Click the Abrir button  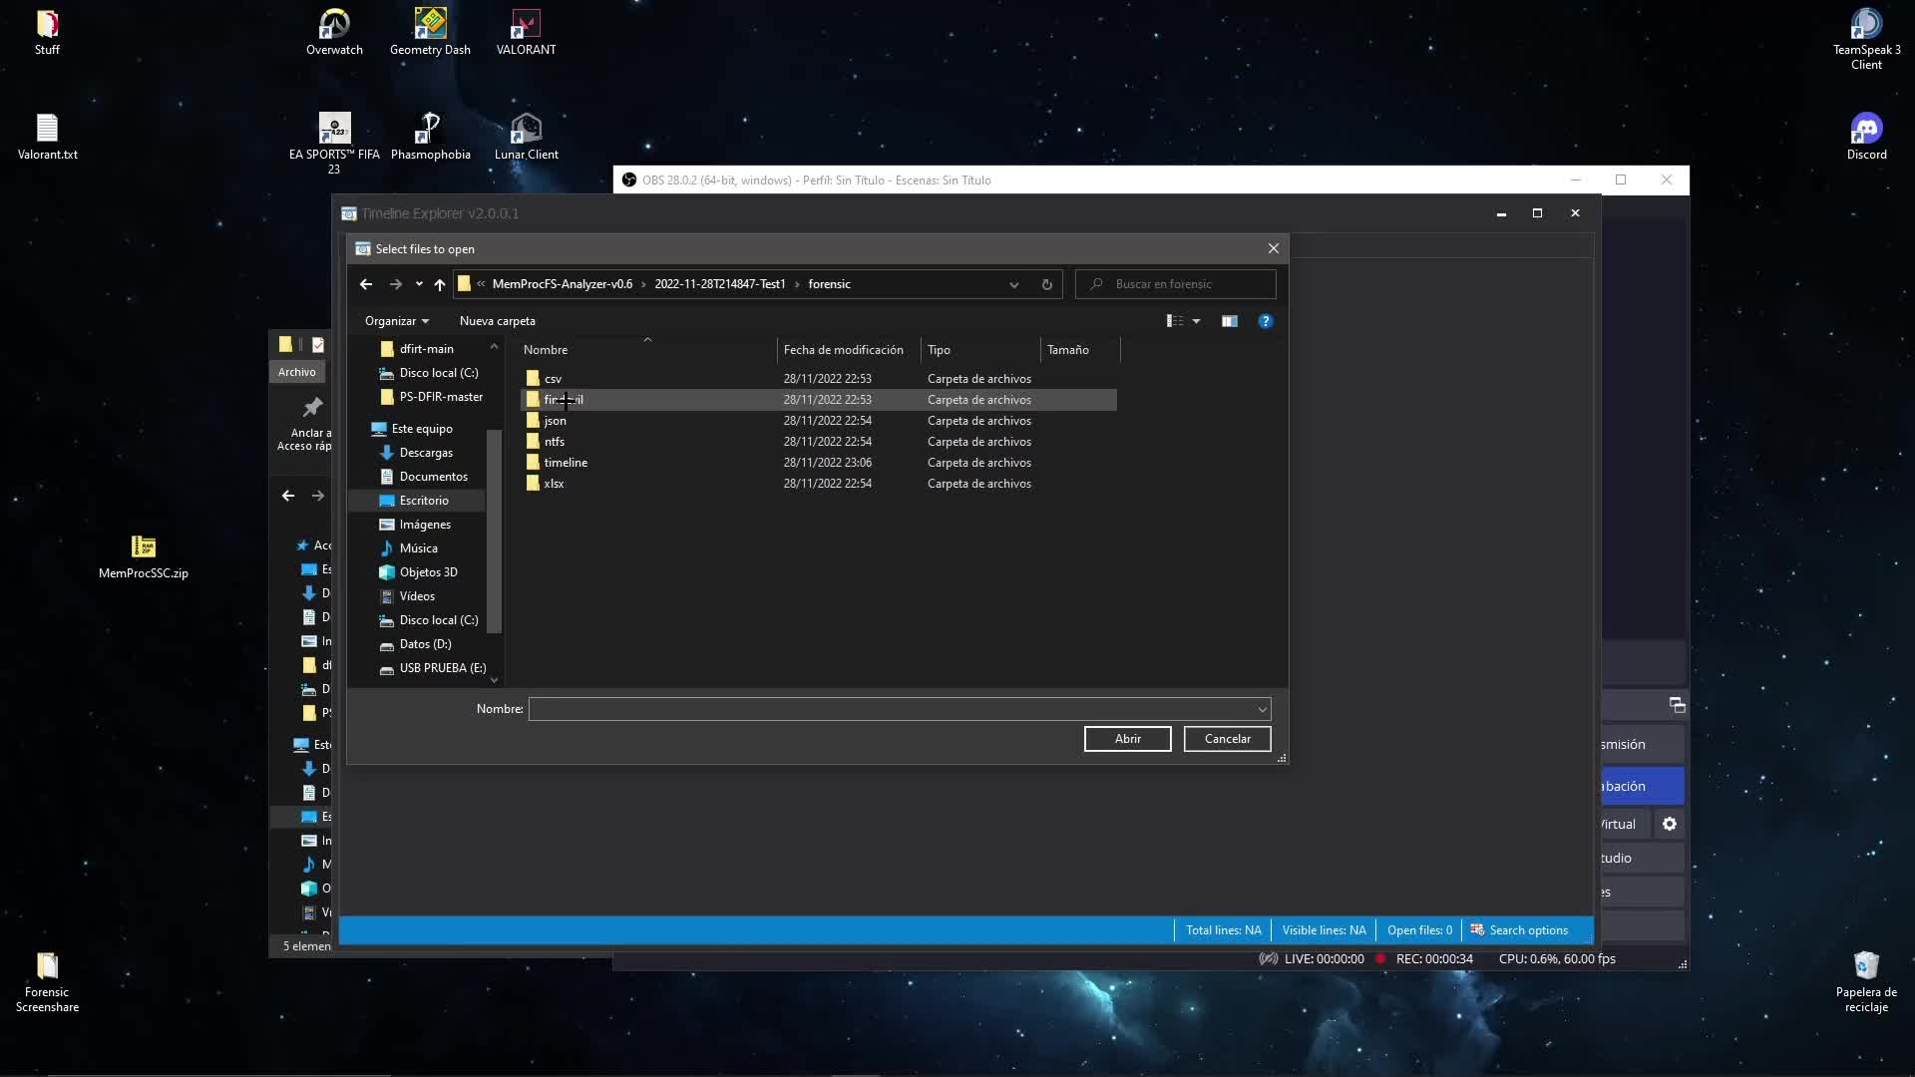[x=1127, y=738]
